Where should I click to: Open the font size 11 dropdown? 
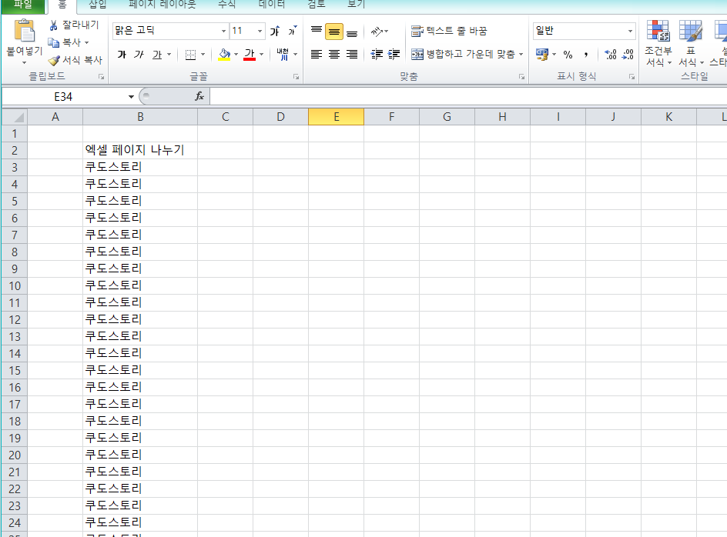click(260, 31)
